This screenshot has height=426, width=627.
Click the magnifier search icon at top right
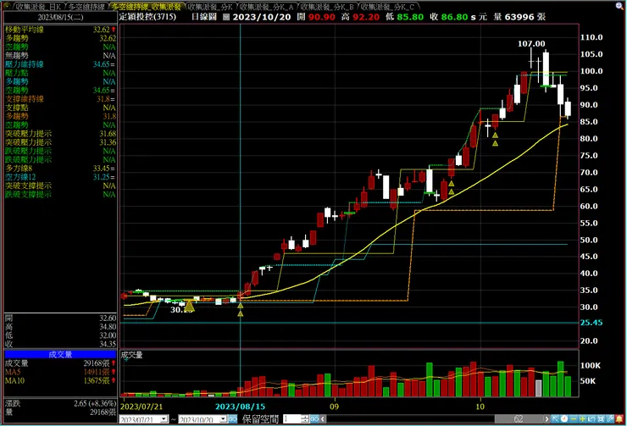point(620,6)
